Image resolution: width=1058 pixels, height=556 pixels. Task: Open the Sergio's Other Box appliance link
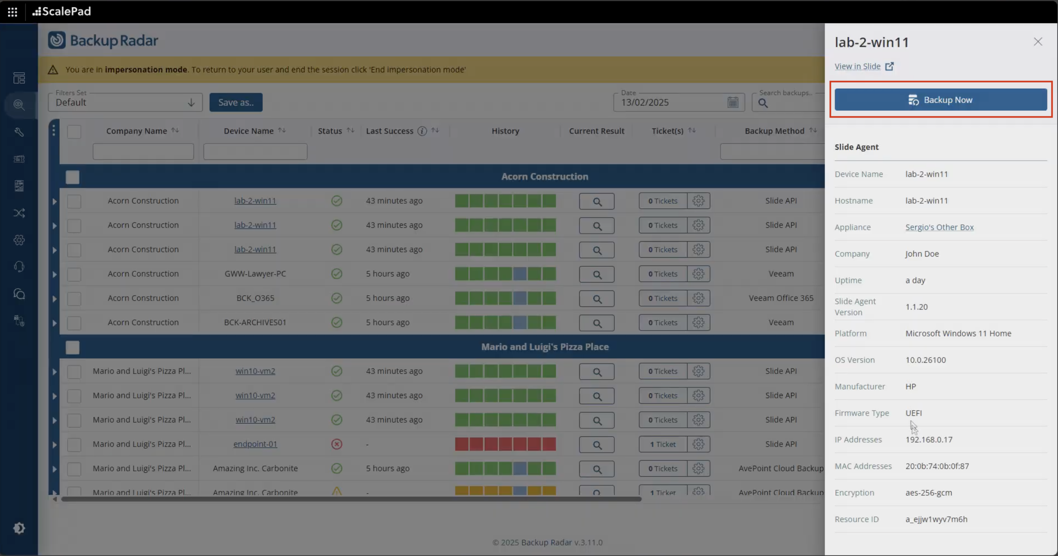click(x=939, y=227)
